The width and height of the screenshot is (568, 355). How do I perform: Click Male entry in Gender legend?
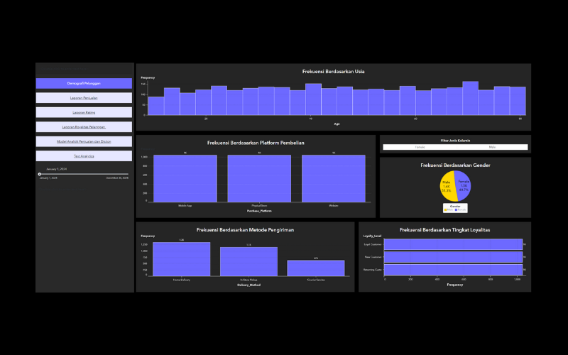[x=449, y=209]
